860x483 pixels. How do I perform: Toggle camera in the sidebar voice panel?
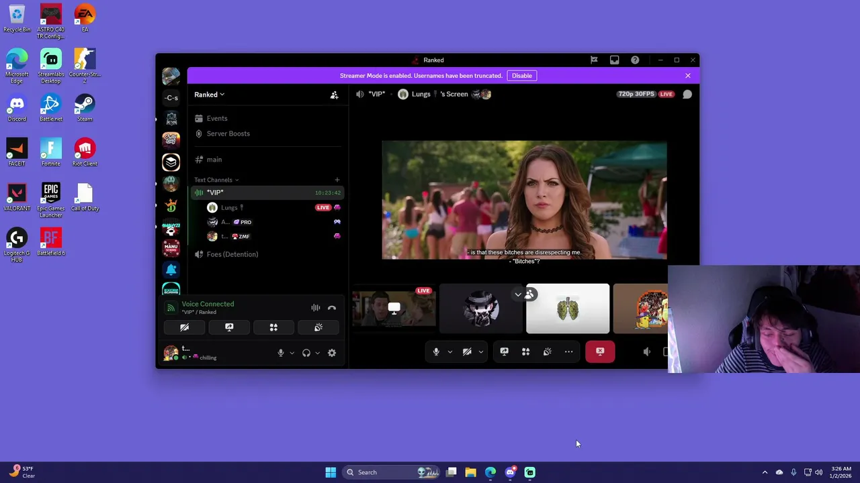tap(184, 327)
